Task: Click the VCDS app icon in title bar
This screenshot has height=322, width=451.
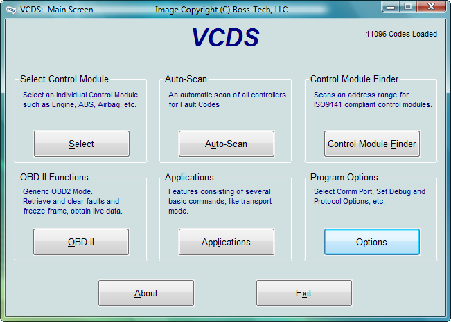Action: [11, 10]
